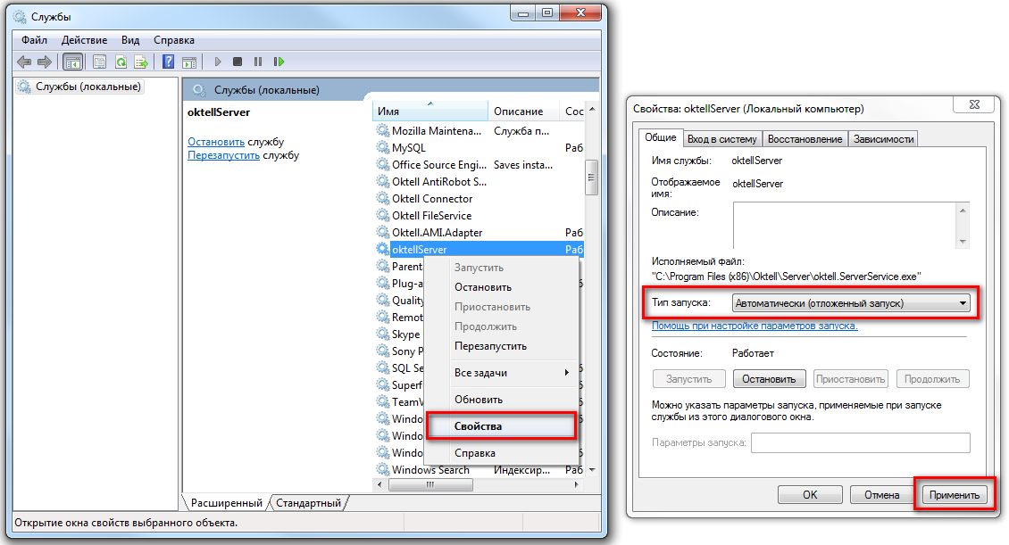Click the Перезапустить службу link
The height and width of the screenshot is (545, 1009).
pyautogui.click(x=223, y=155)
